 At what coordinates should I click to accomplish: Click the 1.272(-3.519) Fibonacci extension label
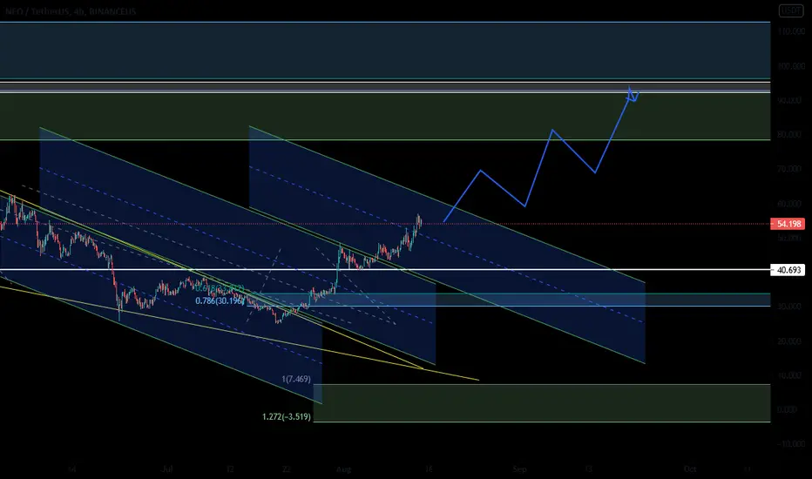(287, 416)
